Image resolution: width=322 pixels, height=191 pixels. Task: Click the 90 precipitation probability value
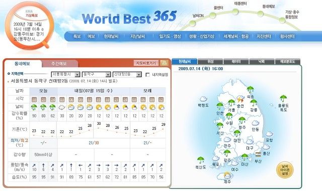click(34, 116)
